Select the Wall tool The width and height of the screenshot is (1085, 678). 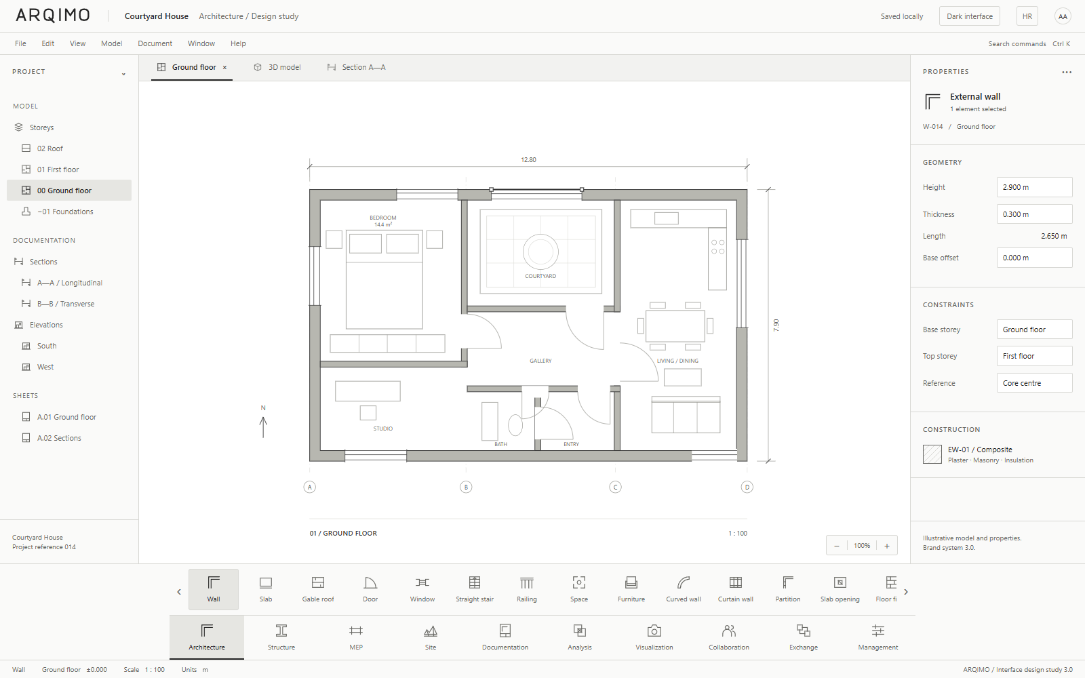(214, 589)
